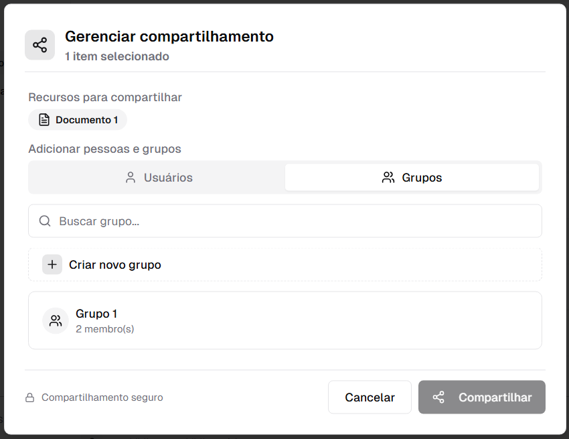Click the Criar novo grupo label
The image size is (569, 439).
click(x=115, y=265)
